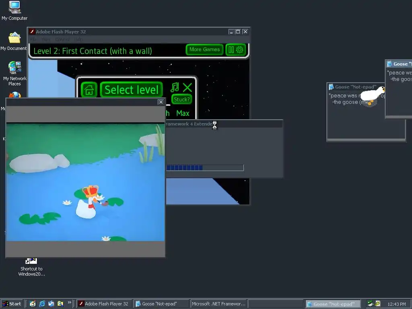
Task: Click the Internet Explorer quick launch icon
Action: coord(42,304)
